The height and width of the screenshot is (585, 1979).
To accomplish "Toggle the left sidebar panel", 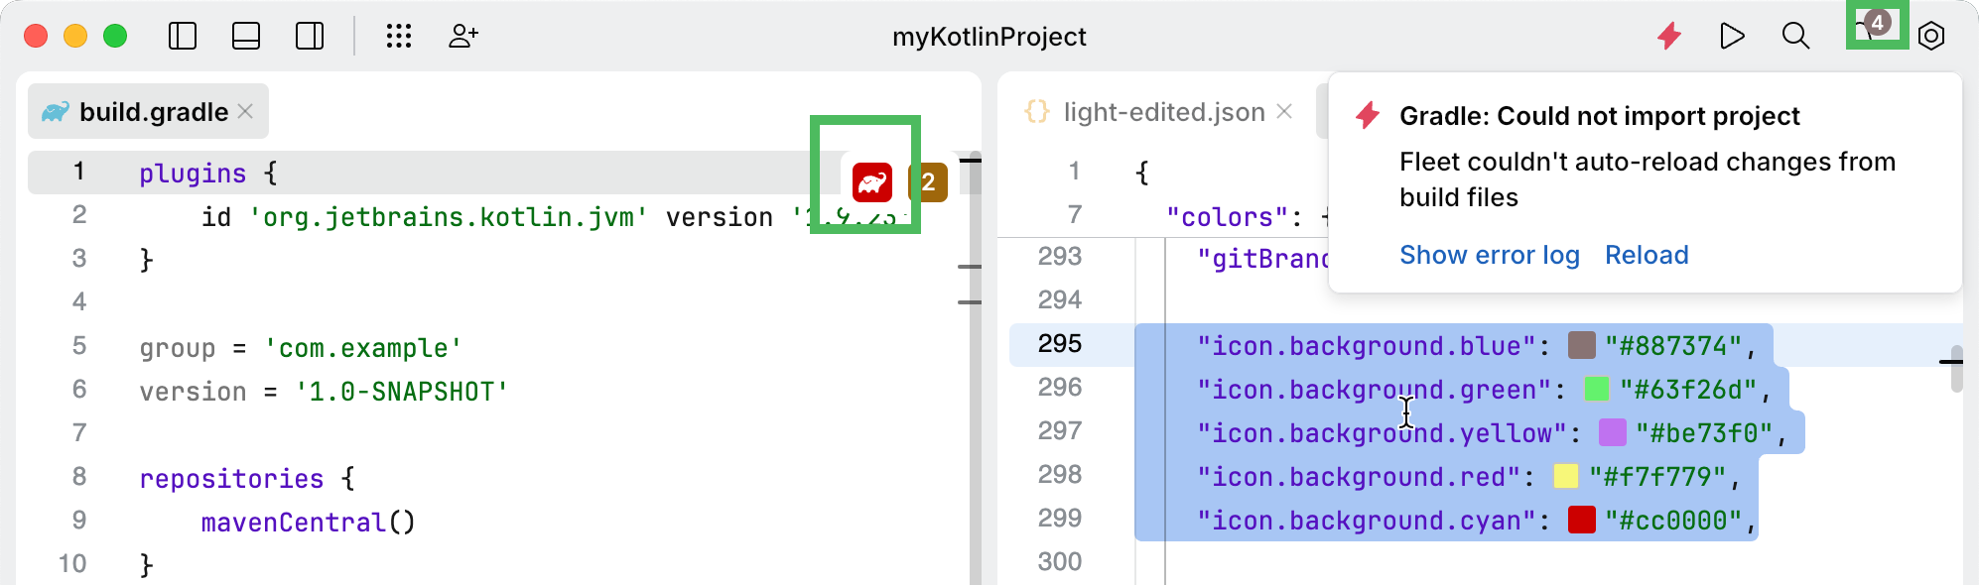I will (x=183, y=37).
